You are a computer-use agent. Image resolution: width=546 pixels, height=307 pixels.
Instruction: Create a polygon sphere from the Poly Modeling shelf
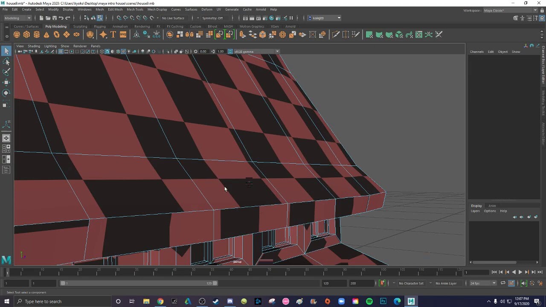point(16,35)
